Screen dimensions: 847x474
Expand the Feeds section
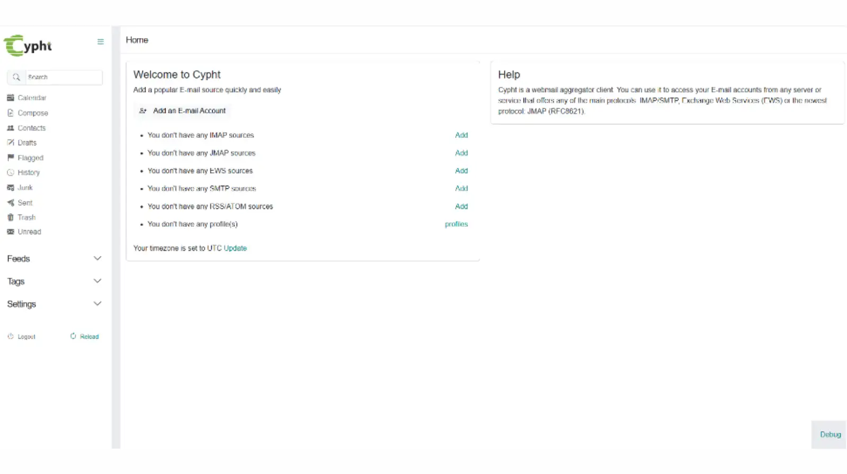pos(97,259)
